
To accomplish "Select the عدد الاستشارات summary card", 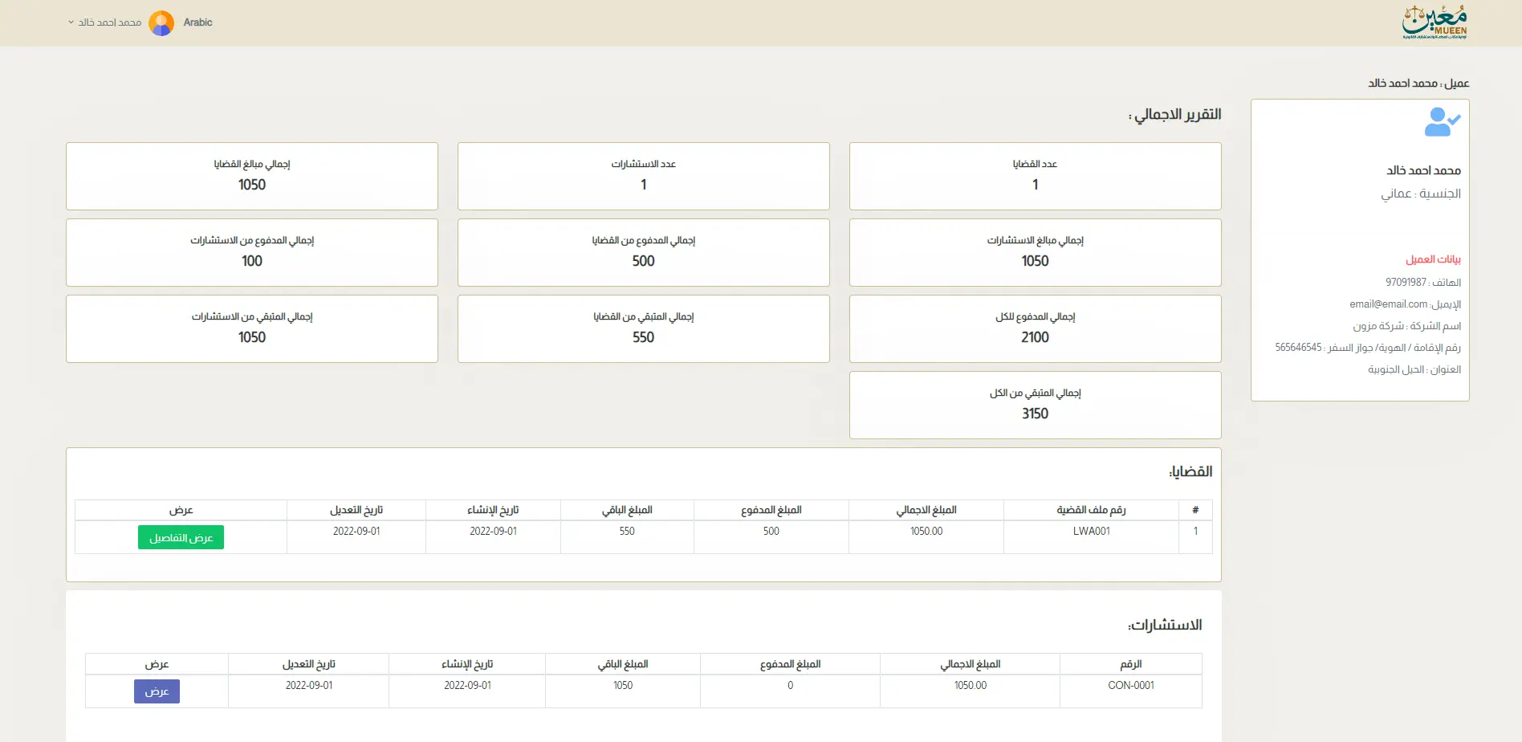I will coord(643,176).
